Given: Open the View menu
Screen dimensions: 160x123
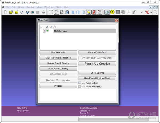Looking at the screenshot, I should [39, 7].
